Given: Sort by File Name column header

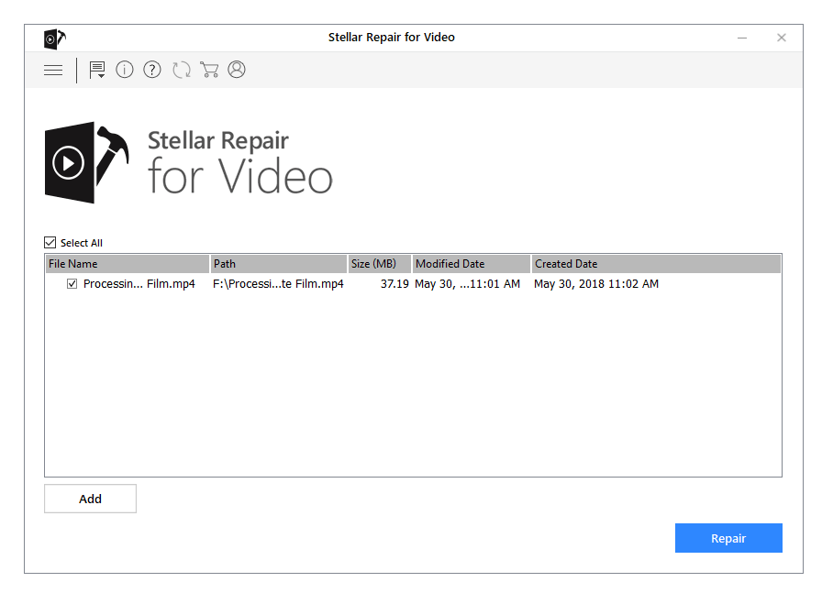Looking at the screenshot, I should 128,264.
